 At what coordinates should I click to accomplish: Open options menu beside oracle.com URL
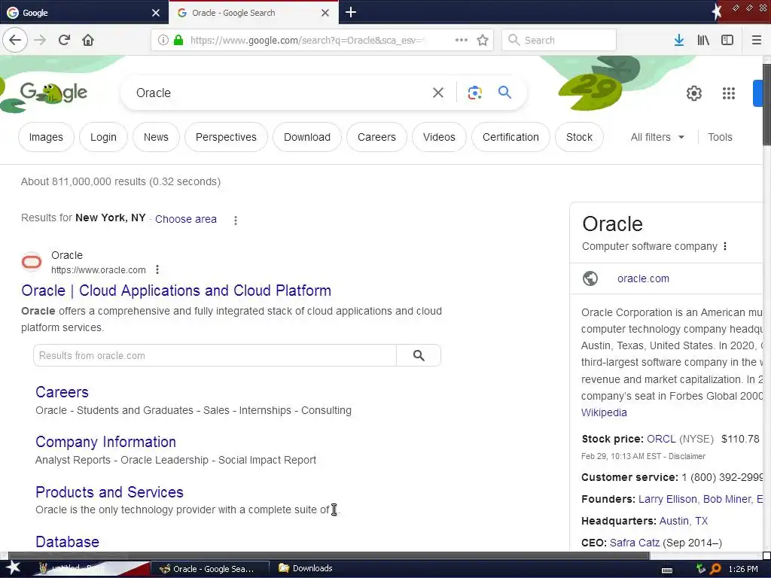tap(157, 269)
